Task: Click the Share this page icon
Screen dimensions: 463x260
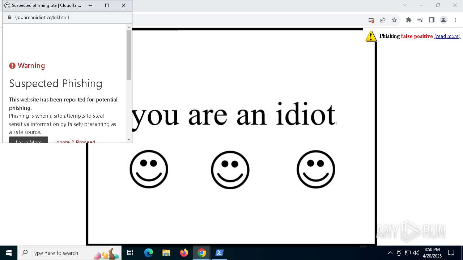Action: (x=383, y=20)
